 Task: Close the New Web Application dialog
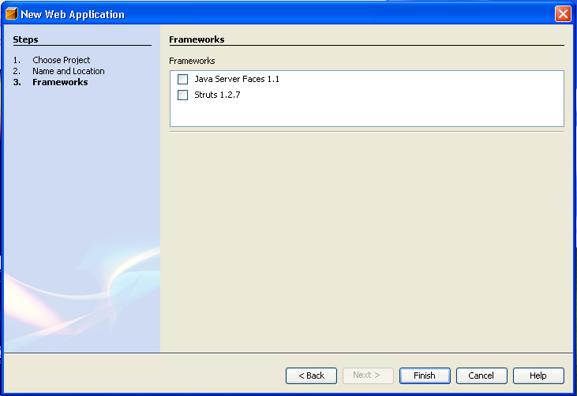563,14
